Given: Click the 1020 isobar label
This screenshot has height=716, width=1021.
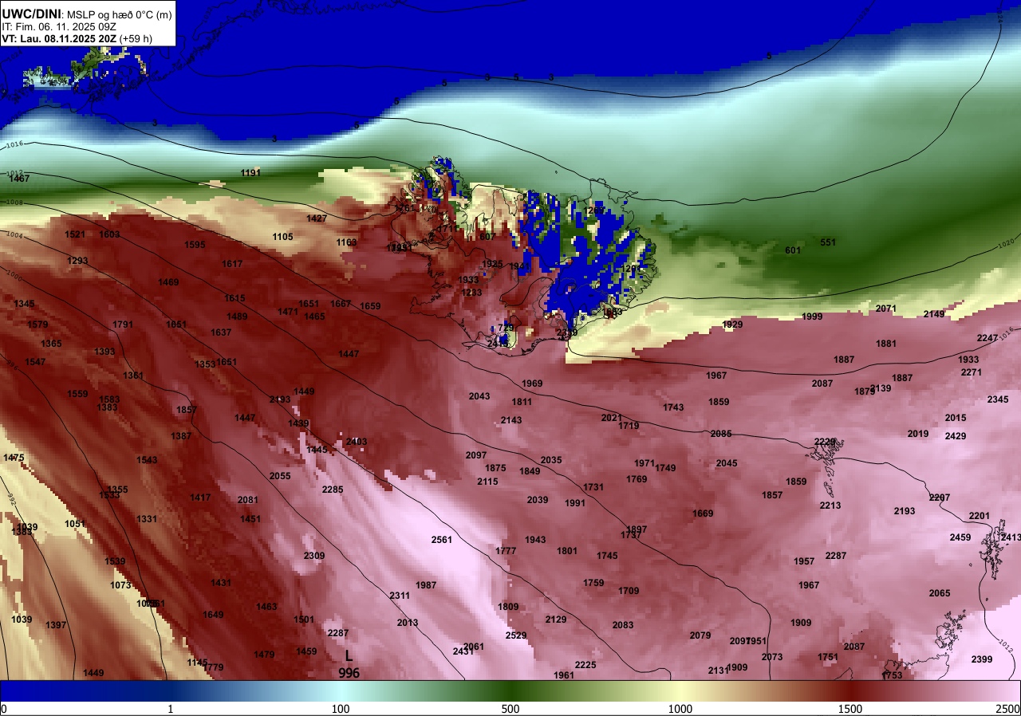Looking at the screenshot, I should pos(1006,242).
